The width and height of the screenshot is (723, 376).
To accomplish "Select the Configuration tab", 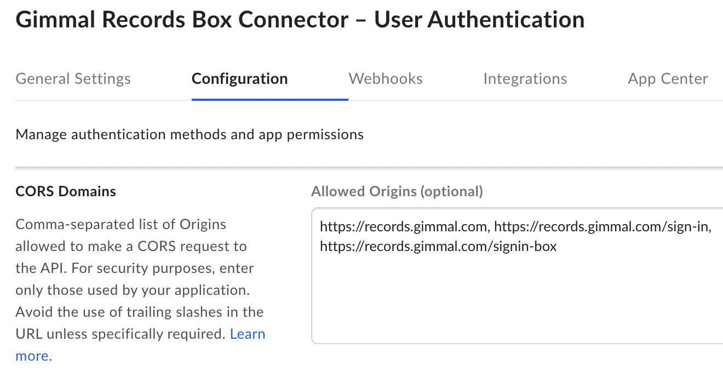I will click(239, 78).
